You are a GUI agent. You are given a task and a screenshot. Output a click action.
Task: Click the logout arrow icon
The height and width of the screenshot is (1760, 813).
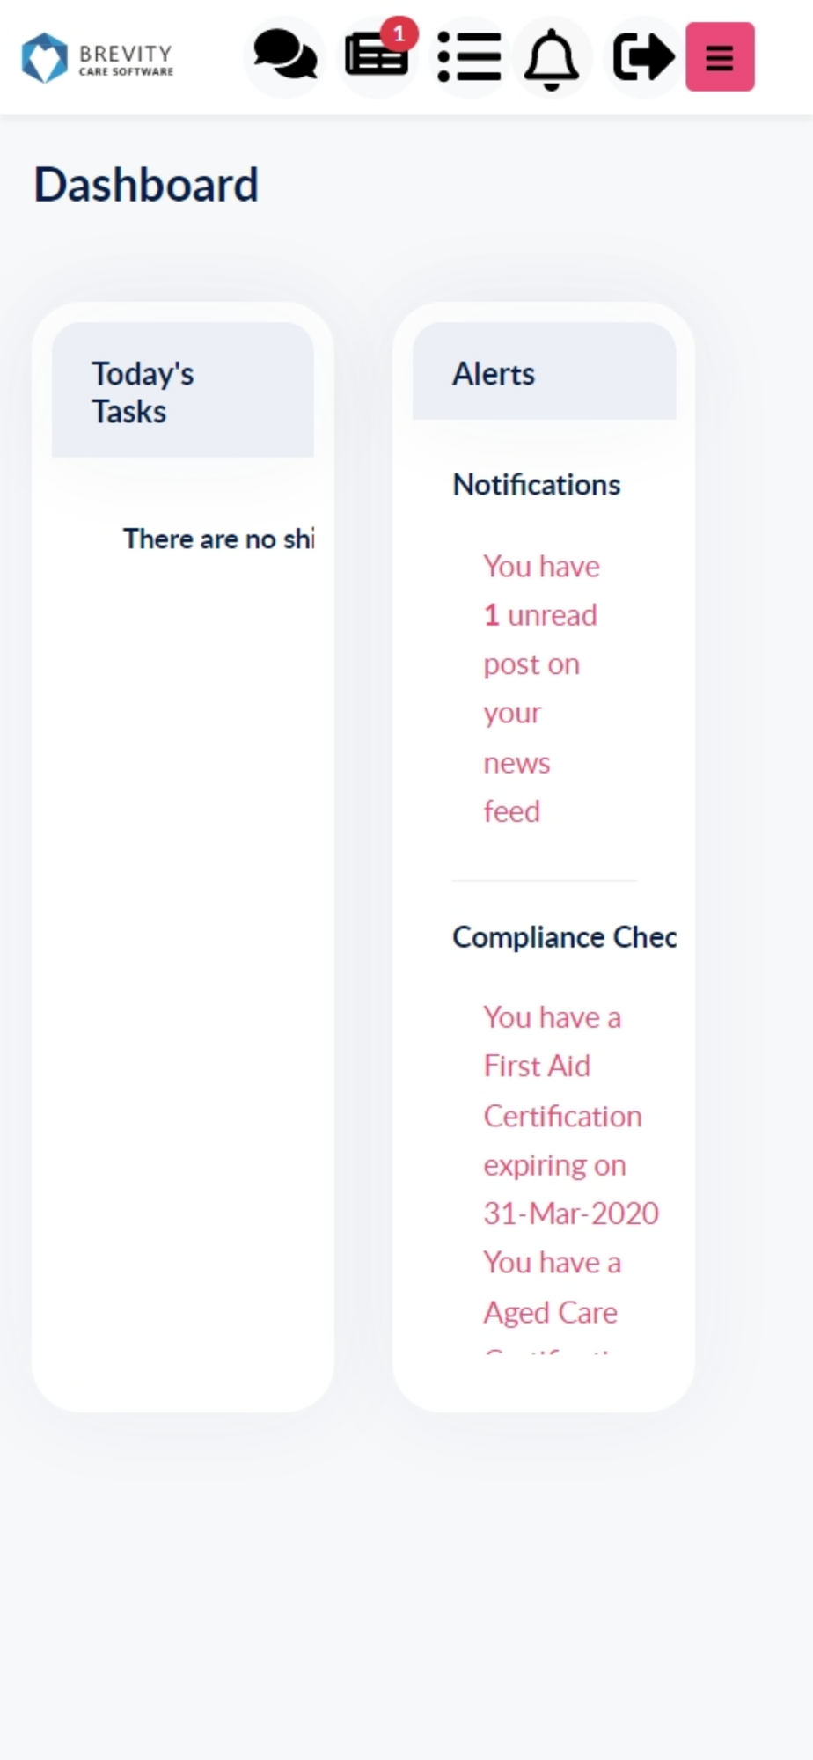(643, 57)
